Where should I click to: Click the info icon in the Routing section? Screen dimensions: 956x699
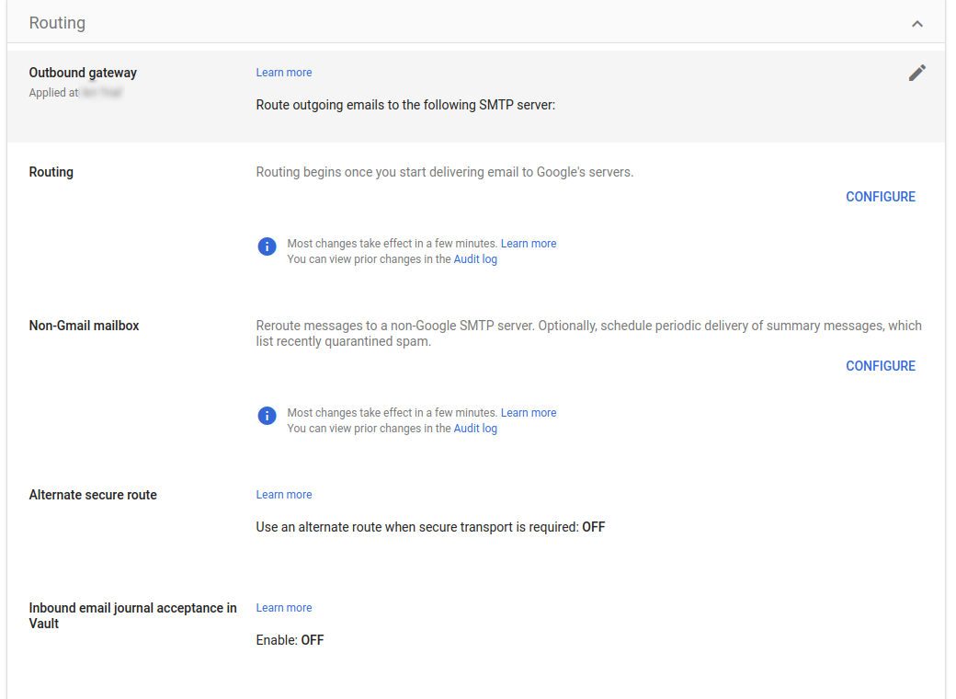pyautogui.click(x=267, y=246)
